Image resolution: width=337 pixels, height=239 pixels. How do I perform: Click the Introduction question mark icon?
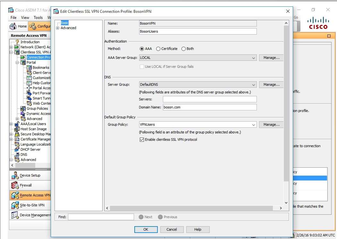tap(17, 42)
